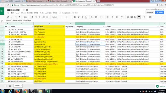166x93 pixels.
Task: Add a new sheet with plus button
Action: (x=6, y=86)
